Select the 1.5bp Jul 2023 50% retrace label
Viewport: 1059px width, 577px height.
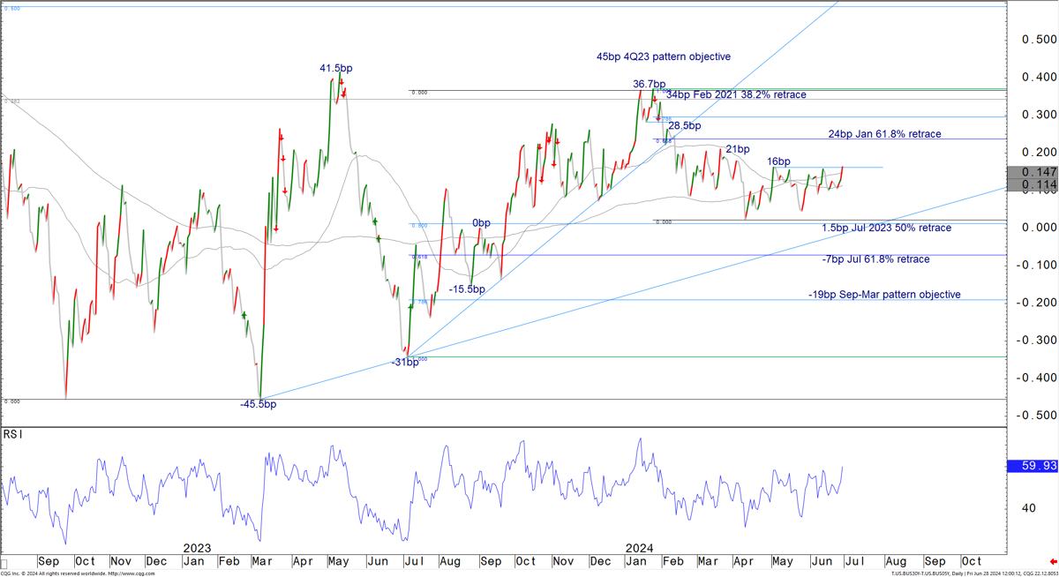coord(886,228)
